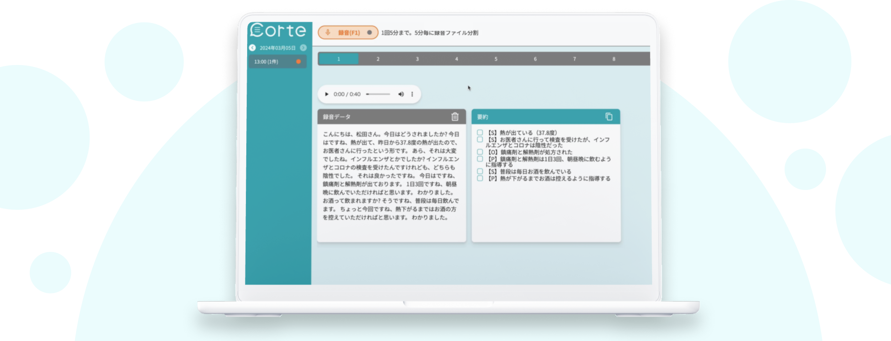Switch to tab 8
The image size is (891, 341).
[x=613, y=59]
